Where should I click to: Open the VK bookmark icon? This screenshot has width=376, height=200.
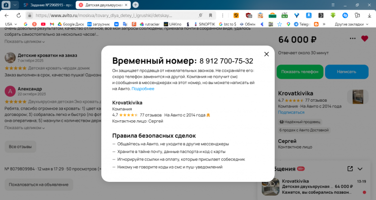(117, 24)
